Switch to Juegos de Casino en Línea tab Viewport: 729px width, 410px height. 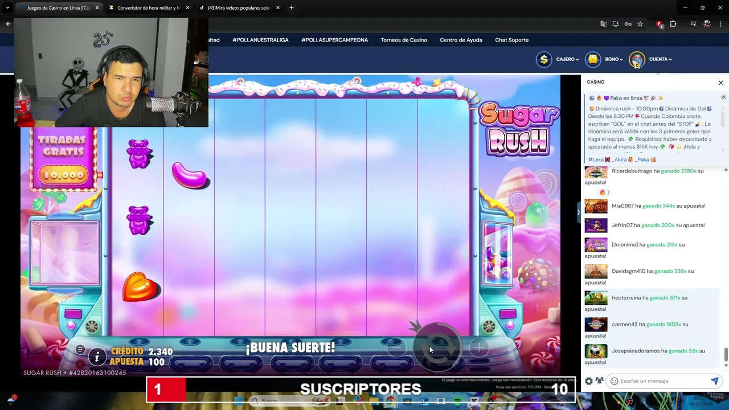tap(57, 8)
